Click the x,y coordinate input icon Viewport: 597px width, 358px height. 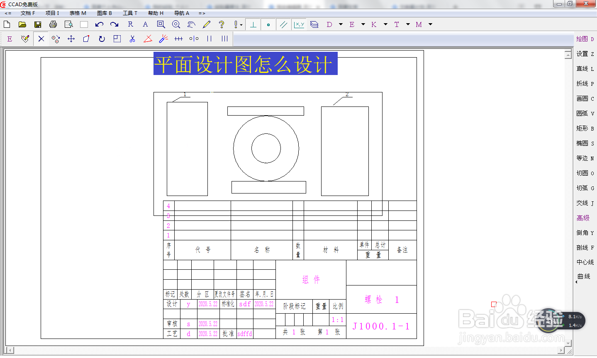pos(300,24)
